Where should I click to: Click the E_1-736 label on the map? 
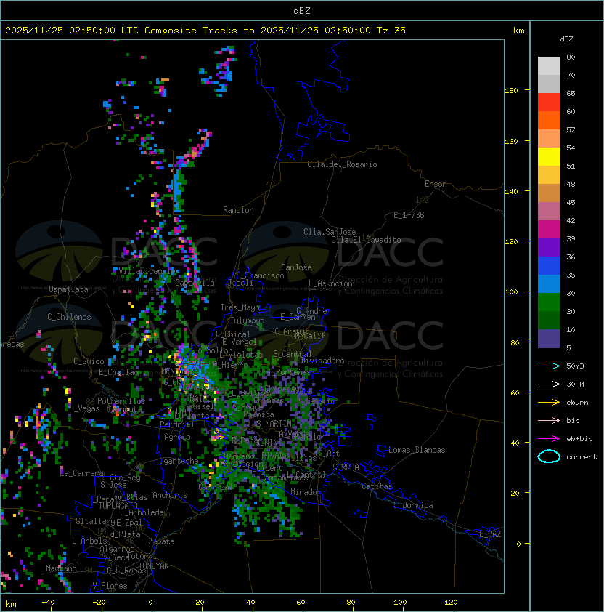coord(409,215)
